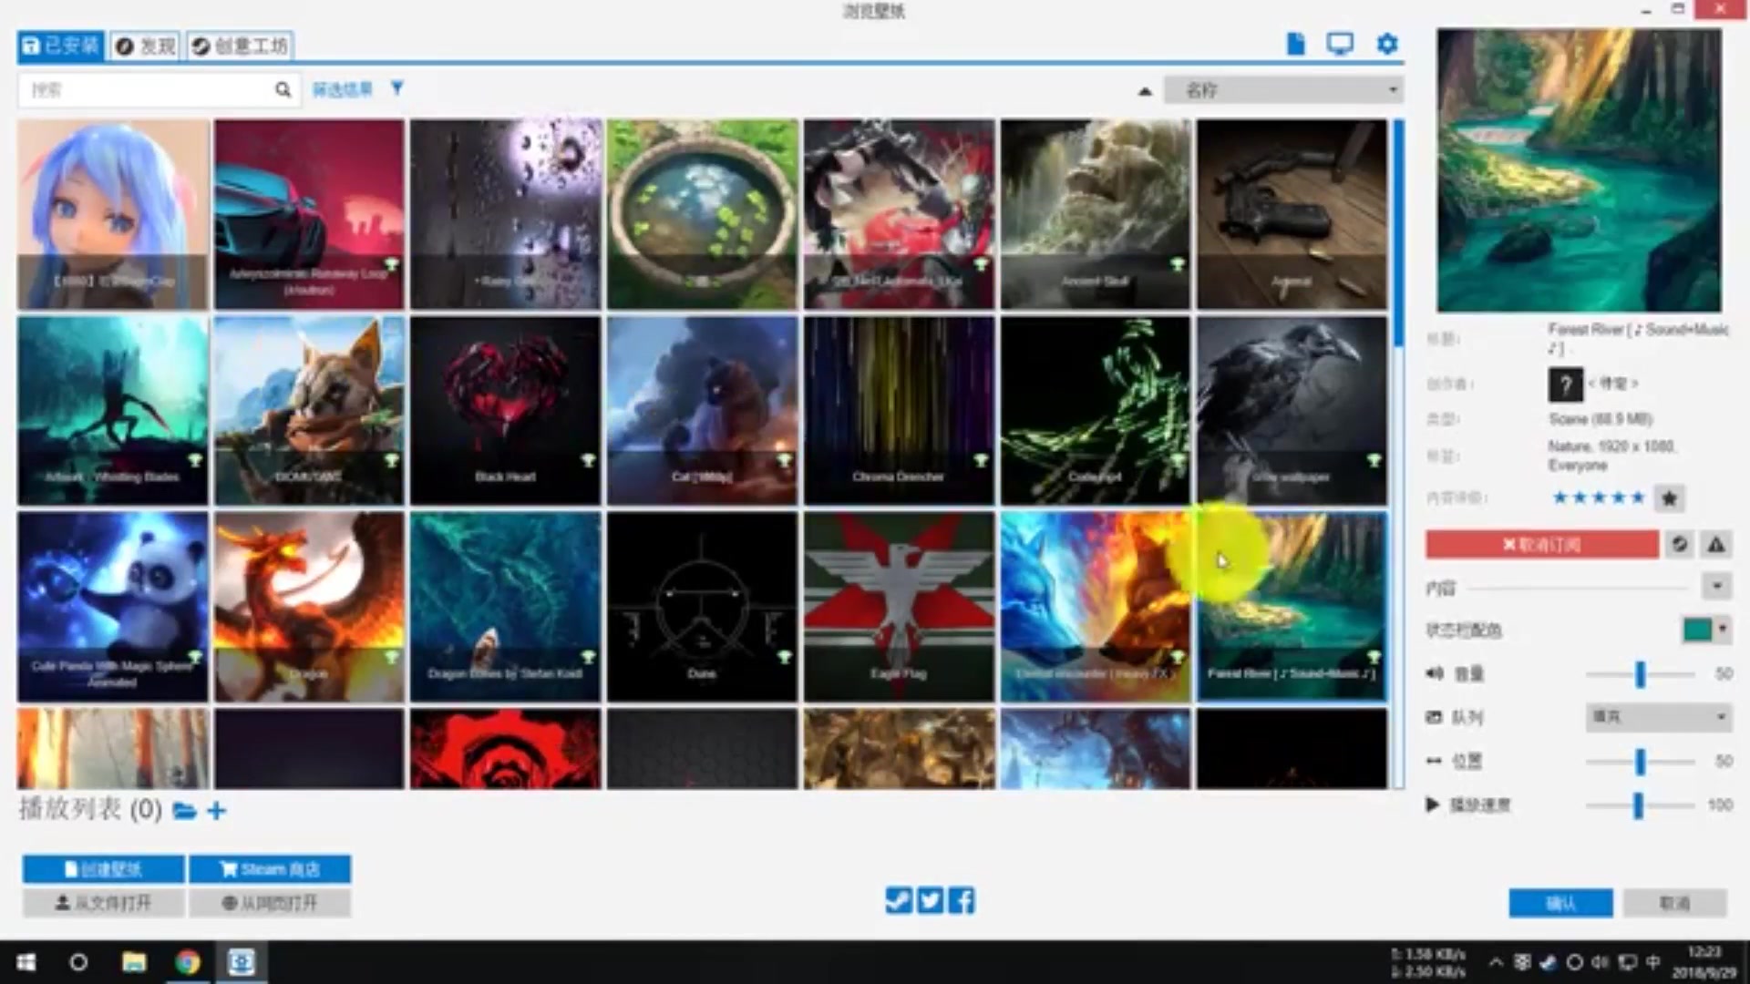The image size is (1750, 984).
Task: Open the Facebook social icon
Action: [x=962, y=901]
